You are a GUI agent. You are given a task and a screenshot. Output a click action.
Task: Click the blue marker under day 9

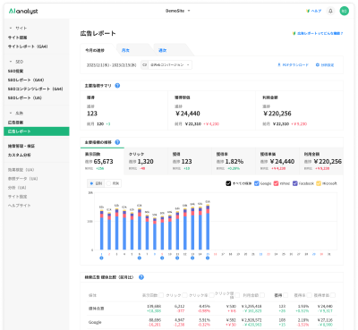(x=162, y=258)
